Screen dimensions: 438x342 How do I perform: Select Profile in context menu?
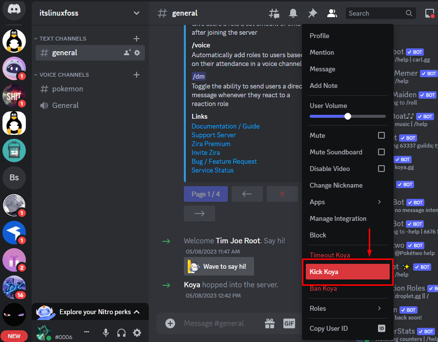(347, 36)
